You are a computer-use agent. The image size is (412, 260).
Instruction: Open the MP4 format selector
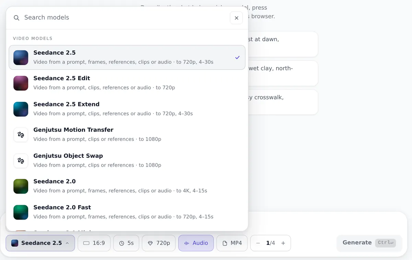(232, 243)
